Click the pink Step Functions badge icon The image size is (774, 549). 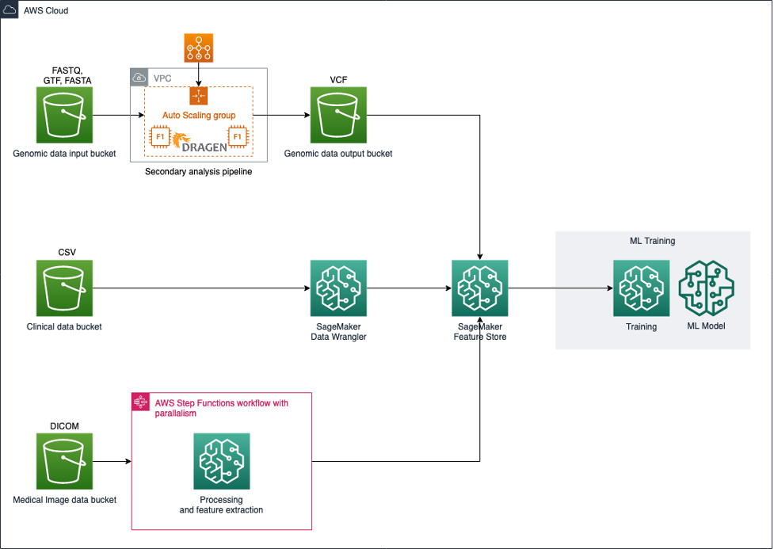(139, 402)
